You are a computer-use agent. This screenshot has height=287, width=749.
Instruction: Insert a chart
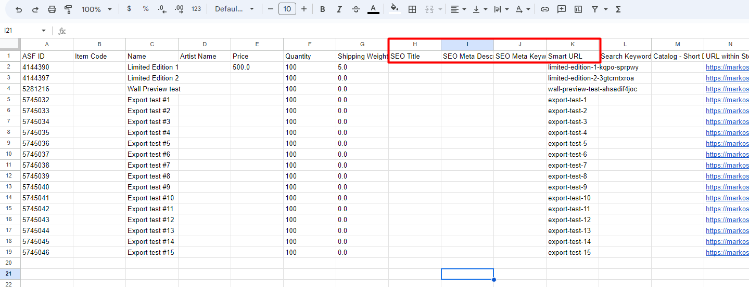coord(578,9)
